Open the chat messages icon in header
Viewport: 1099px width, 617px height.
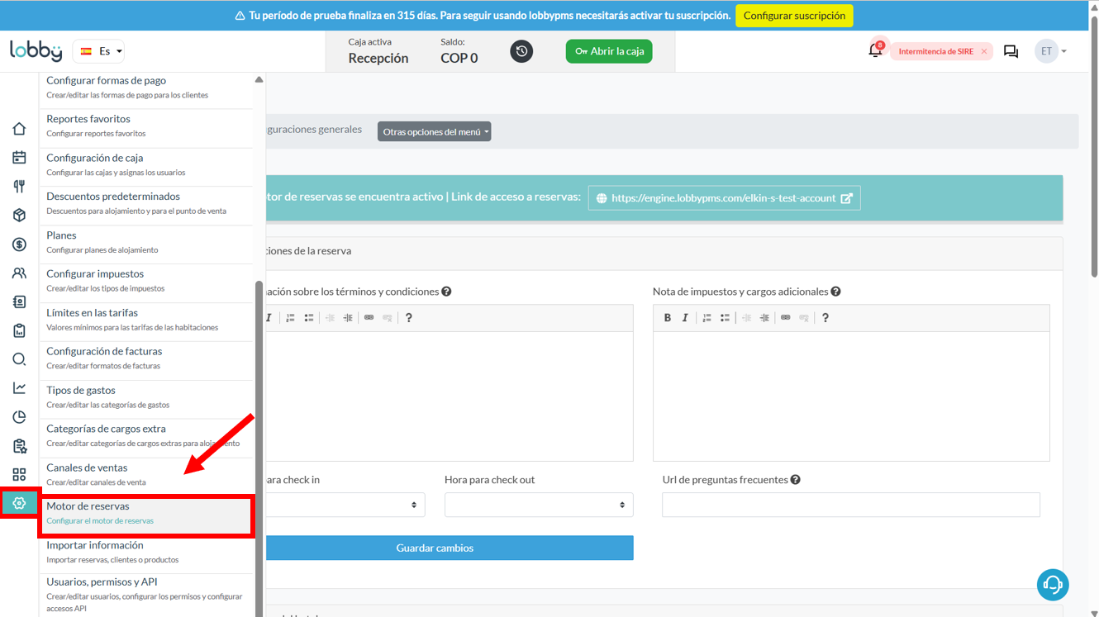click(1011, 51)
